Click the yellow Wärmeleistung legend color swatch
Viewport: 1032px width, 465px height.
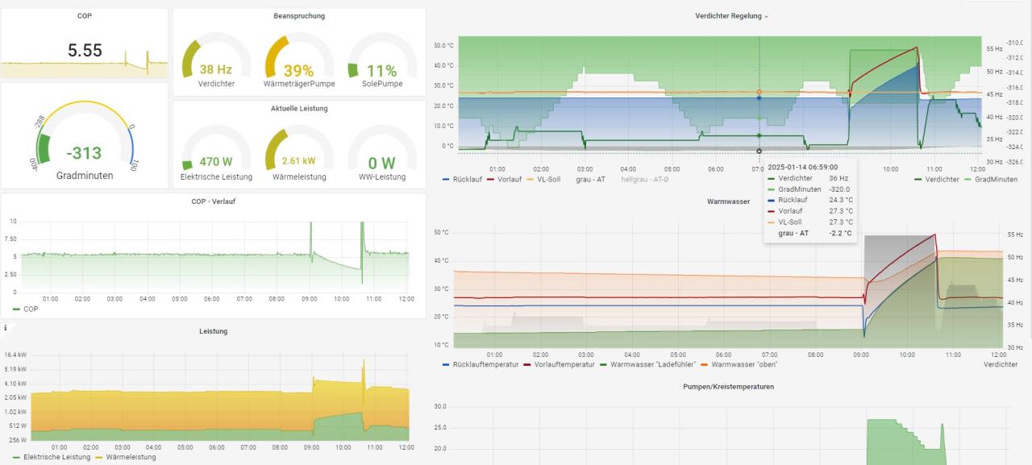(99, 458)
